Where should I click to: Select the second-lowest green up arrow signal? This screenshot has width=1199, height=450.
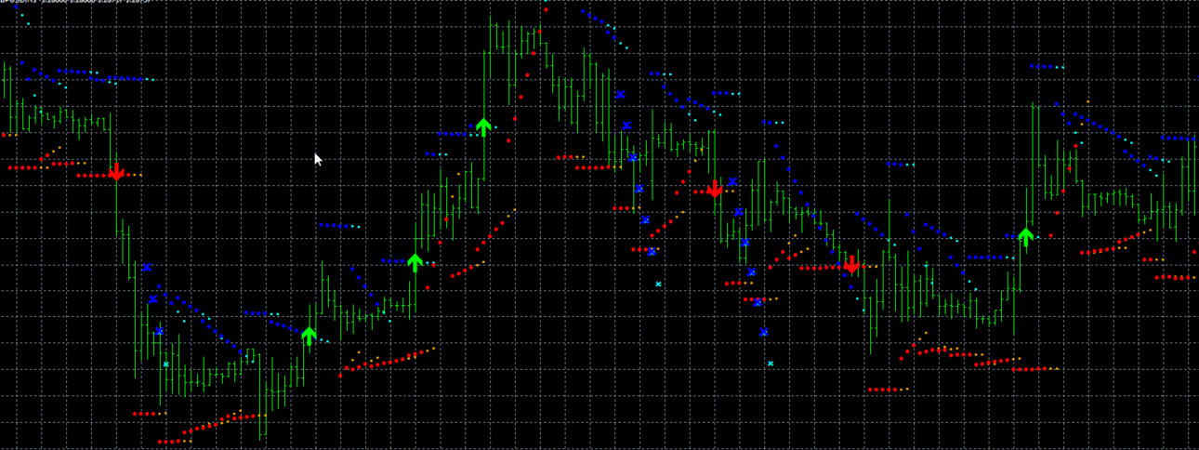tap(415, 262)
